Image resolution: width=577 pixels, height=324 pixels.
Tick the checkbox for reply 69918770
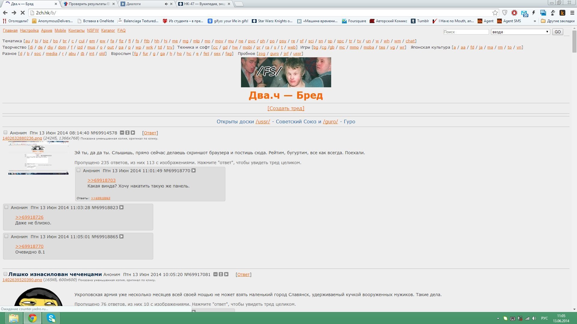pos(78,170)
